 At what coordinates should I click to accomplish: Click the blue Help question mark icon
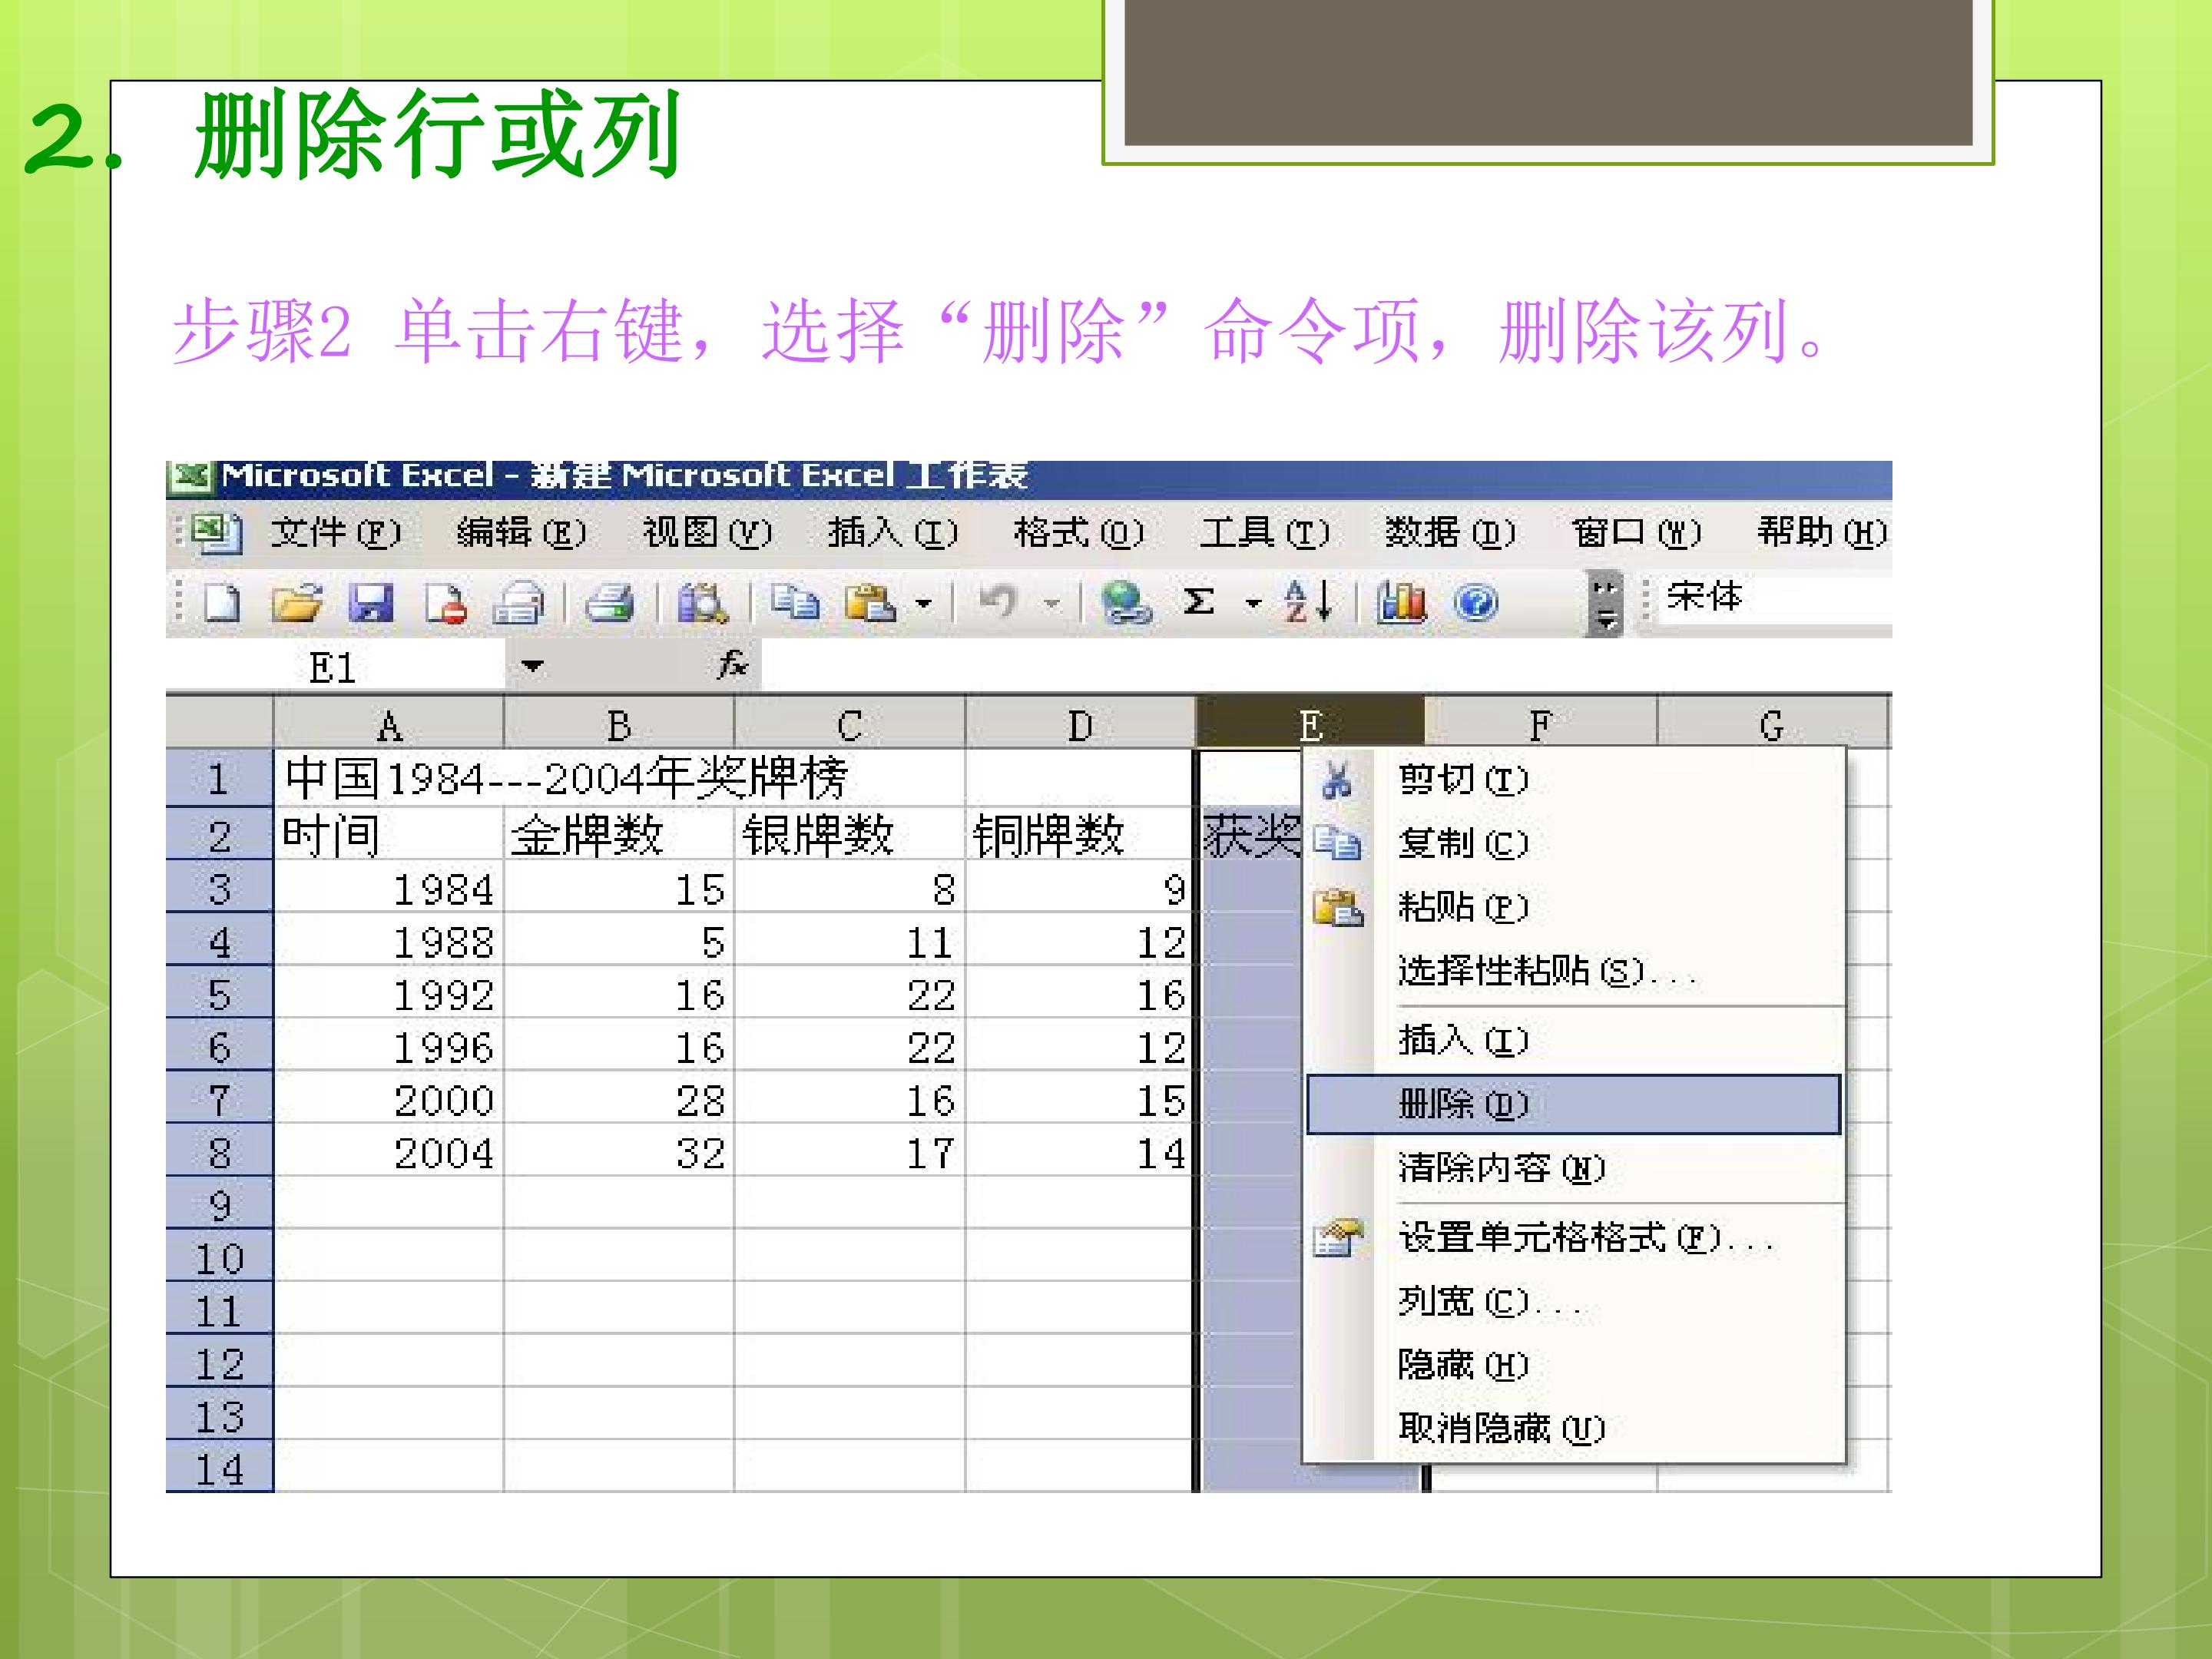pos(1476,603)
